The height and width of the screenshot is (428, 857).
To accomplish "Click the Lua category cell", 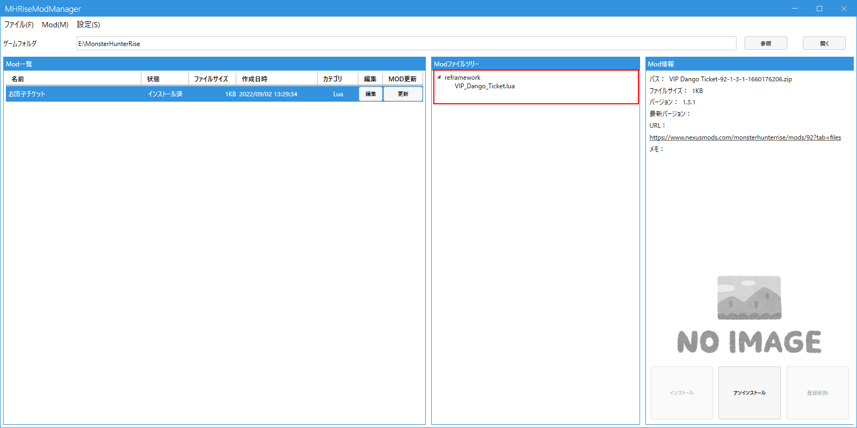I will click(338, 94).
